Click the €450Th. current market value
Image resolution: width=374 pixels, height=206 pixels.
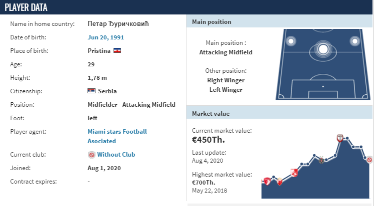coord(208,140)
